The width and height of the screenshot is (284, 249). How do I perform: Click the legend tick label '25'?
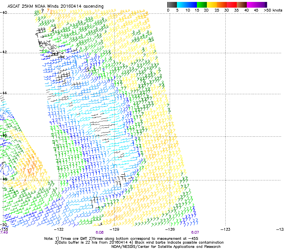point(217,10)
